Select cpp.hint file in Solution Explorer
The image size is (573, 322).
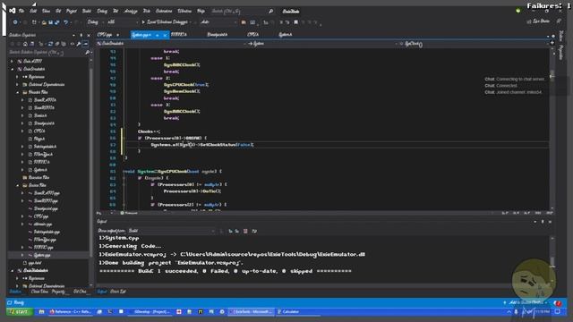point(35,263)
